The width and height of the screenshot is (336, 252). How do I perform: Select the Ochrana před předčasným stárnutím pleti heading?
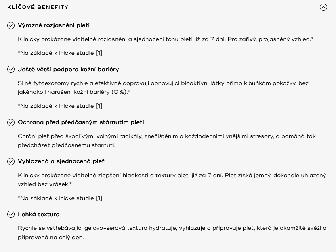click(x=81, y=122)
